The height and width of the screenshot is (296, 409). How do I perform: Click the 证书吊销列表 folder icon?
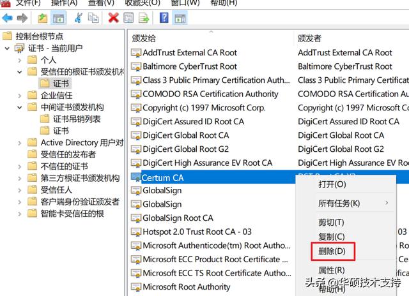45,119
